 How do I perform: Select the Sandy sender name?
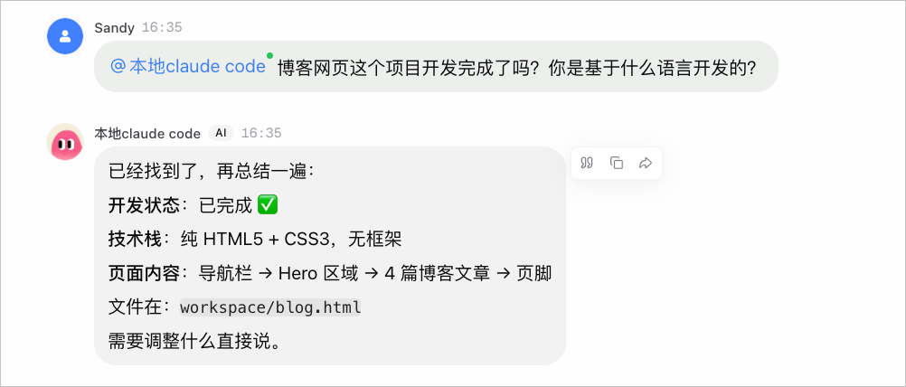(115, 28)
